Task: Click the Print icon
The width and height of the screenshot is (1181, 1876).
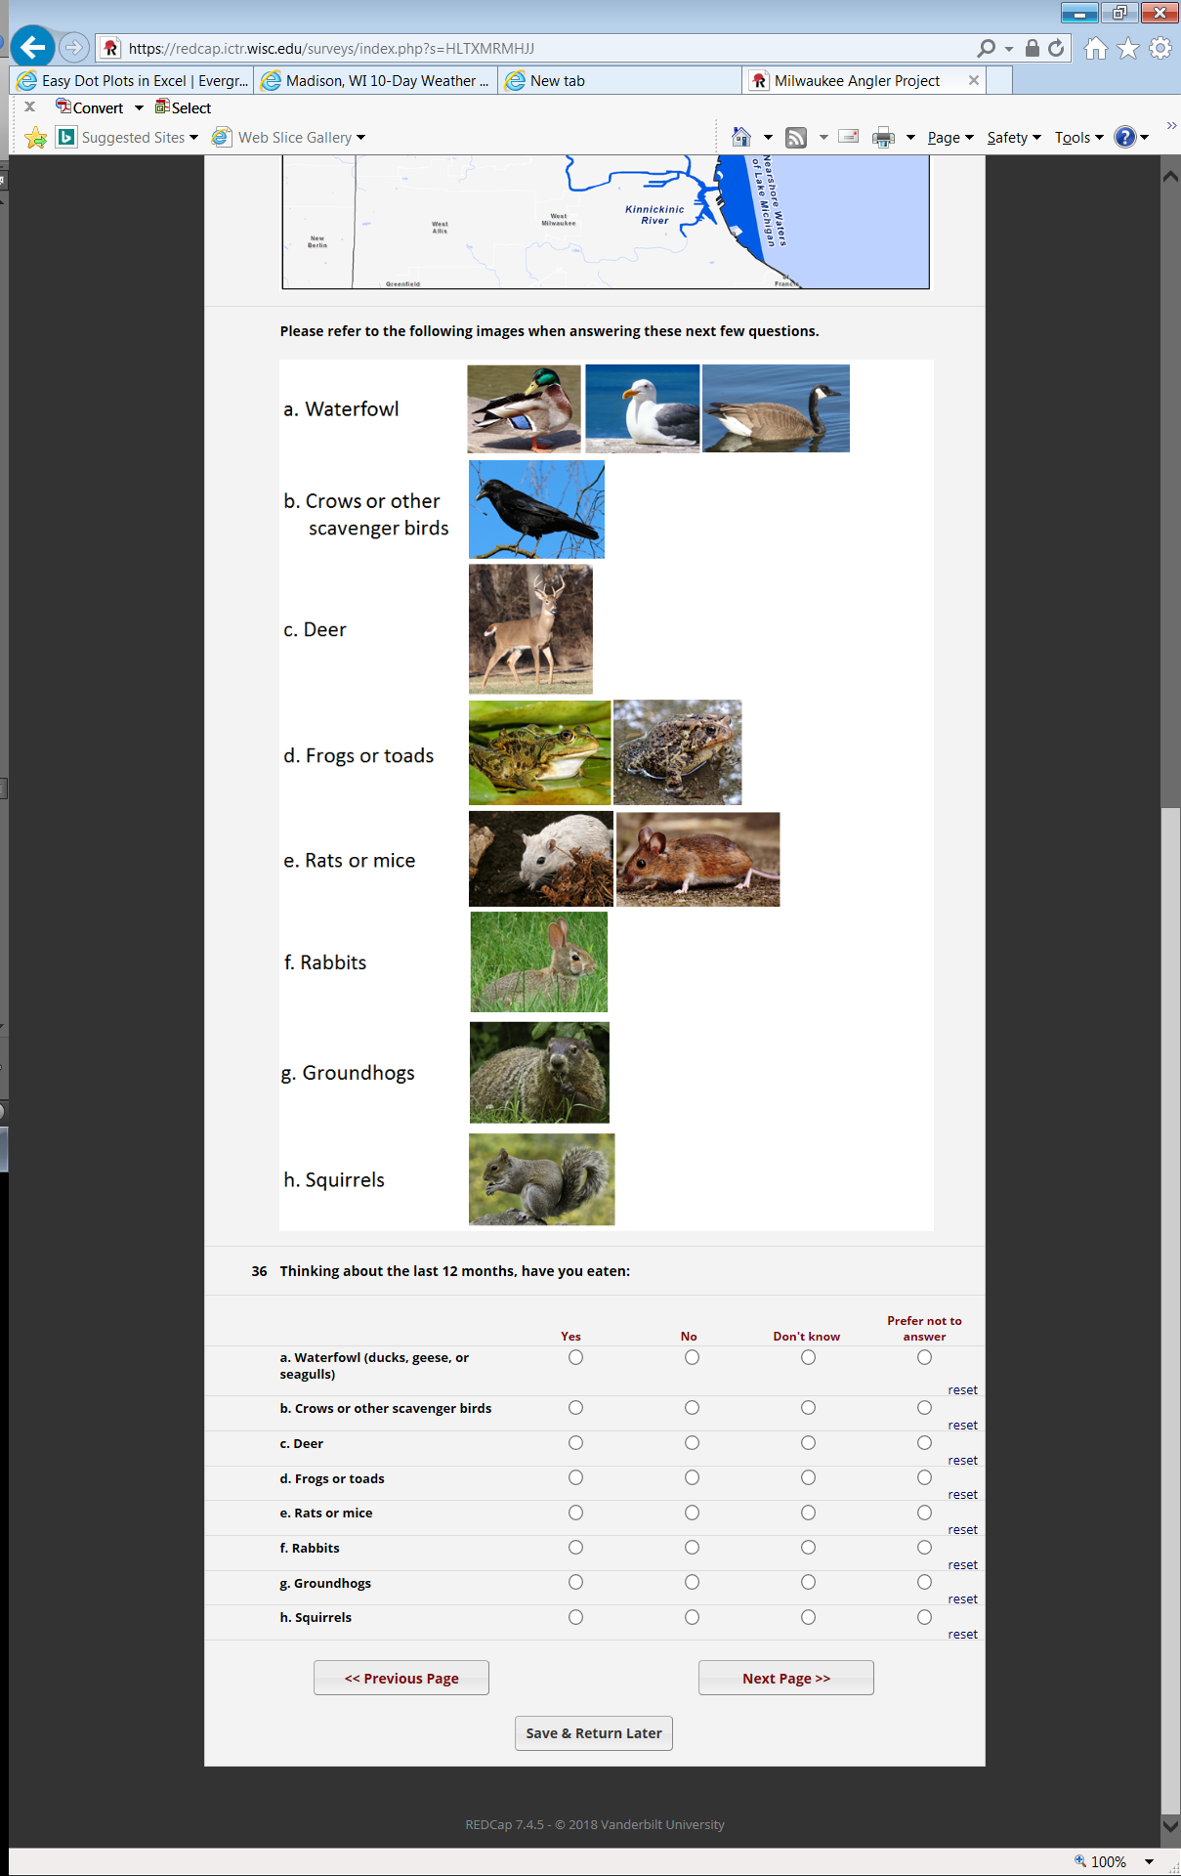Action: [x=883, y=137]
